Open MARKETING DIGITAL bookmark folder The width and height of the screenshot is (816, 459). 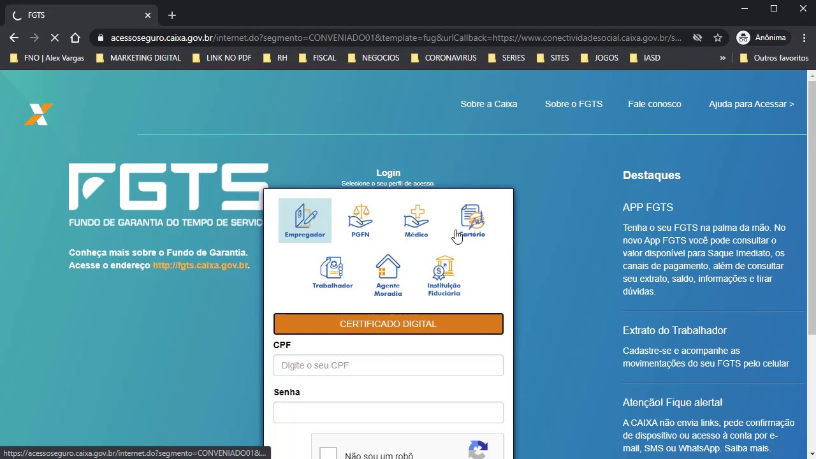point(138,58)
